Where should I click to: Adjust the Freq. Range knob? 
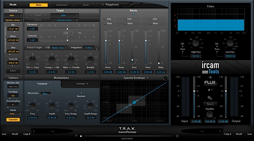[x=71, y=106]
